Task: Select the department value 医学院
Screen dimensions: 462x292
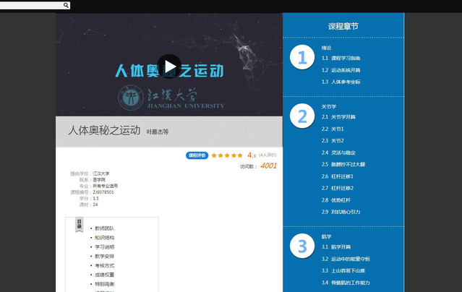Action: click(99, 180)
